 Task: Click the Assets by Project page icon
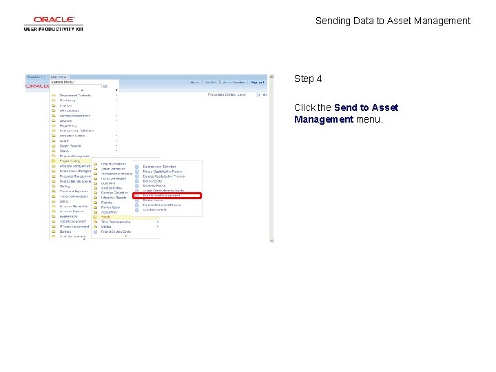tap(137, 186)
